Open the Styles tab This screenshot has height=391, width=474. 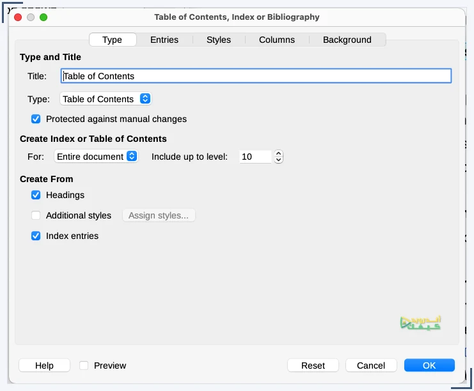(x=219, y=40)
